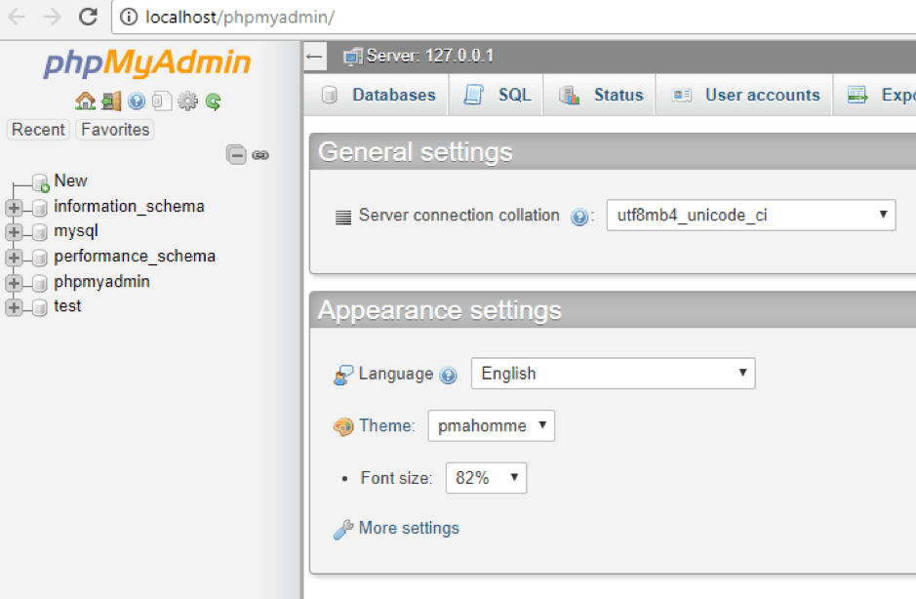Open the documentation page icon
The height and width of the screenshot is (599, 916).
(x=162, y=101)
